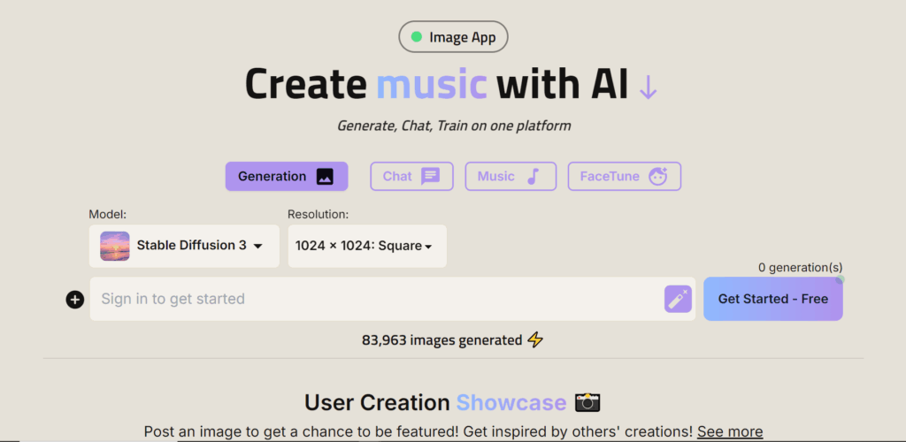Click the caret arrow next to Stable Diffusion 3

257,247
